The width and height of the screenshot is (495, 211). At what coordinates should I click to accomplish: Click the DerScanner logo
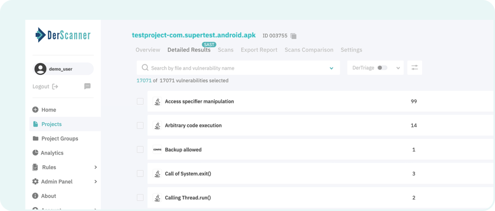click(63, 35)
